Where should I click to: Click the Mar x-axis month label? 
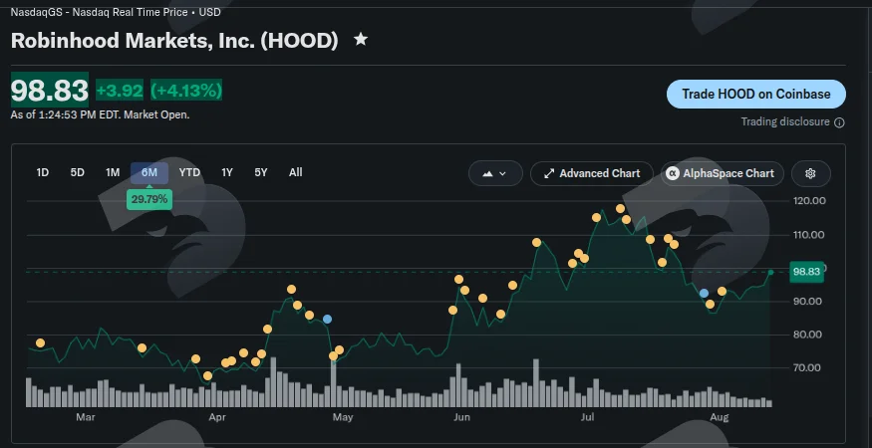tap(86, 417)
